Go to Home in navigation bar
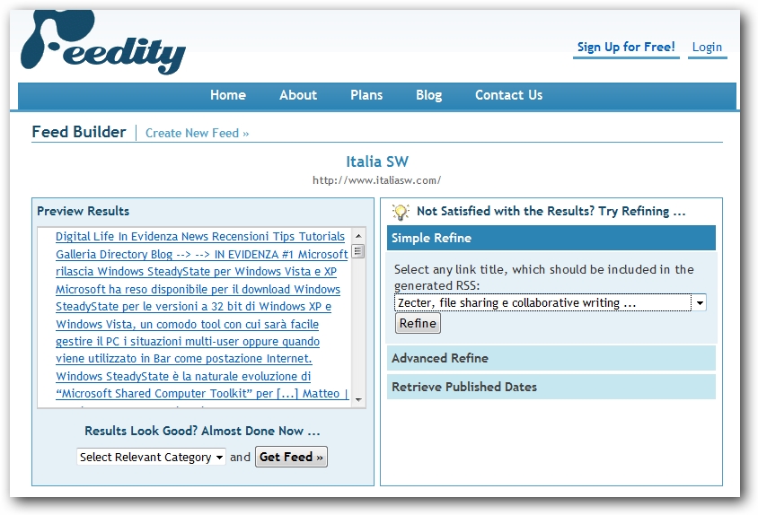Viewport: 758px width, 515px height. pyautogui.click(x=228, y=95)
